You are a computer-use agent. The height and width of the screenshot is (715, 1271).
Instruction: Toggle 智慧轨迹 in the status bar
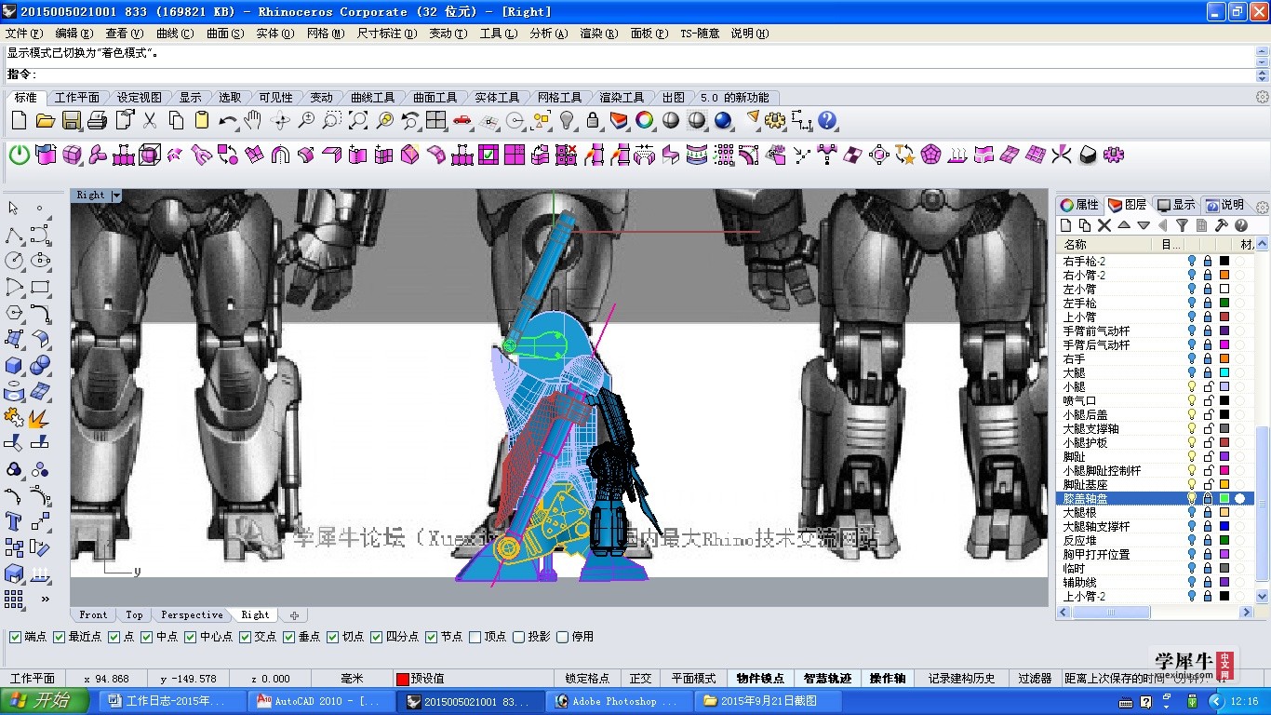(827, 679)
